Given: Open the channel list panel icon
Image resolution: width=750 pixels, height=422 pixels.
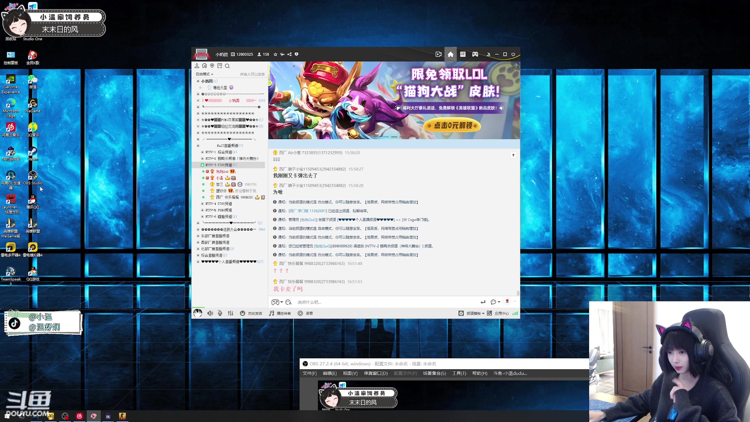Looking at the screenshot, I should coord(462,54).
